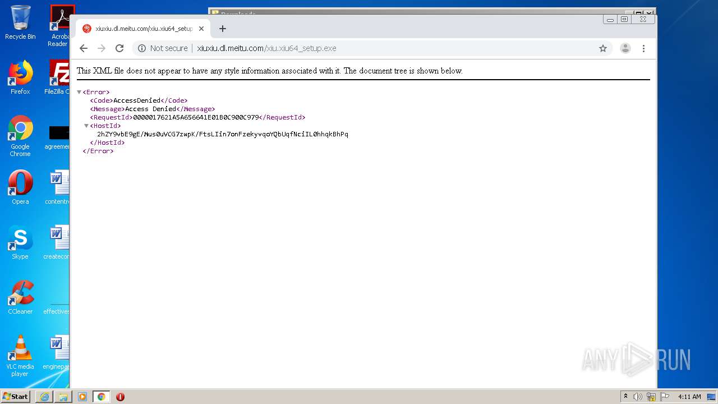
Task: Collapse the Error XML node
Action: tap(79, 92)
